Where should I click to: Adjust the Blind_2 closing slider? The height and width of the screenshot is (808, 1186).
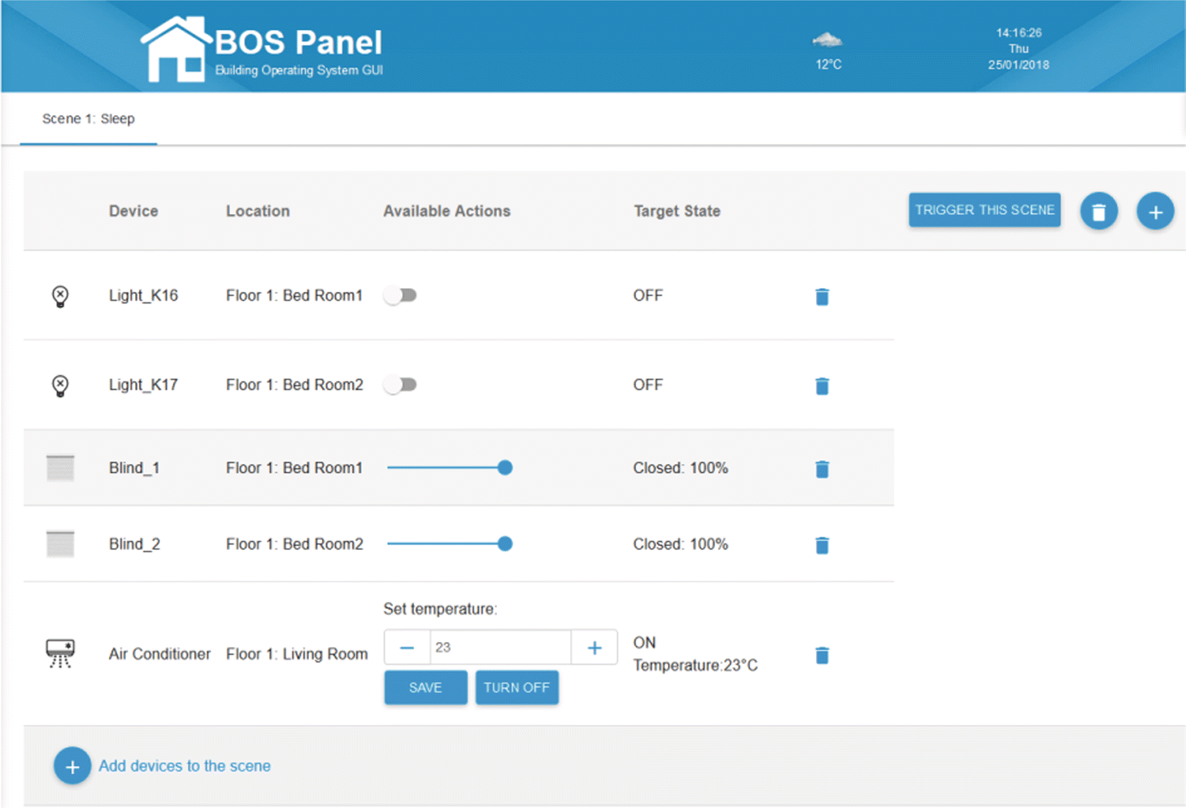point(450,544)
